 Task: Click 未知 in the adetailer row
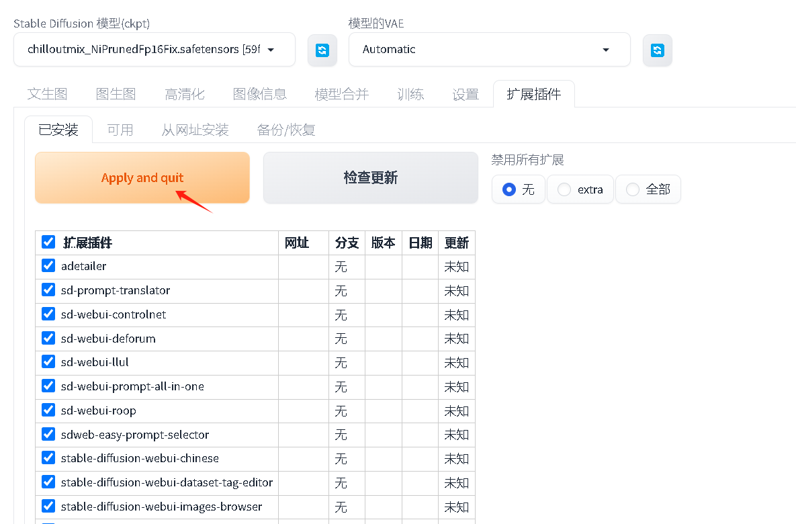(456, 267)
